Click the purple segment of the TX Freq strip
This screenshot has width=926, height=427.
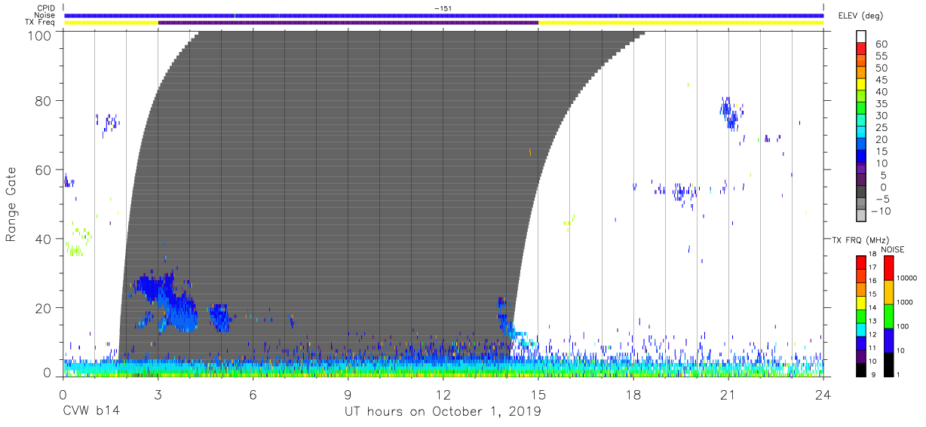point(348,23)
